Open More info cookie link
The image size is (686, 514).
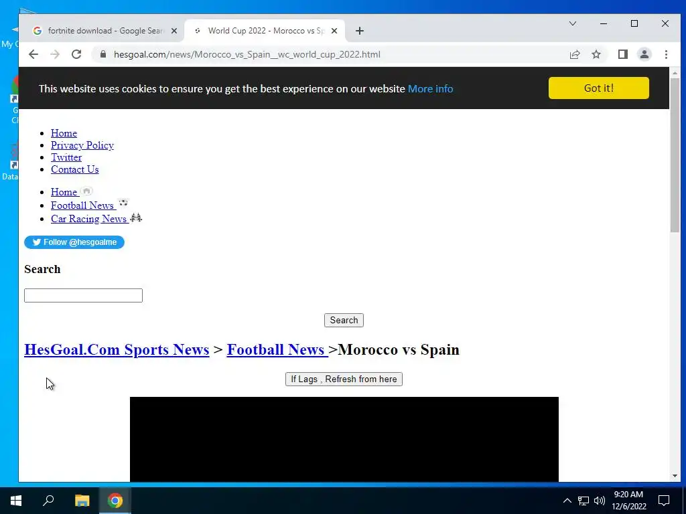(430, 89)
